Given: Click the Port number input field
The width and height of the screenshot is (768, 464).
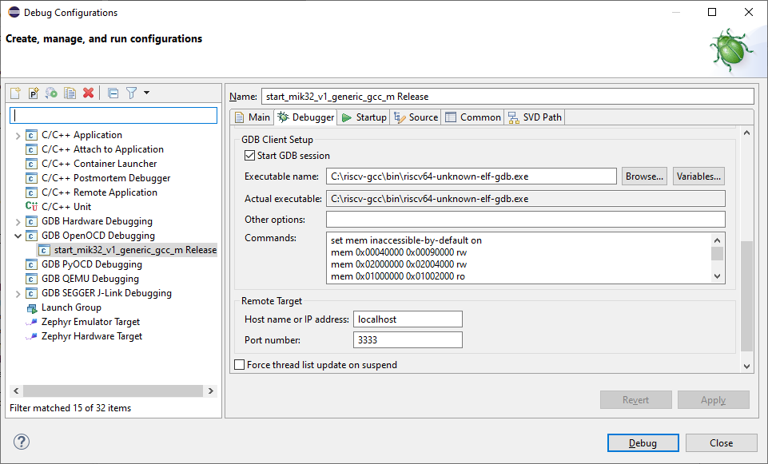Looking at the screenshot, I should coord(408,340).
